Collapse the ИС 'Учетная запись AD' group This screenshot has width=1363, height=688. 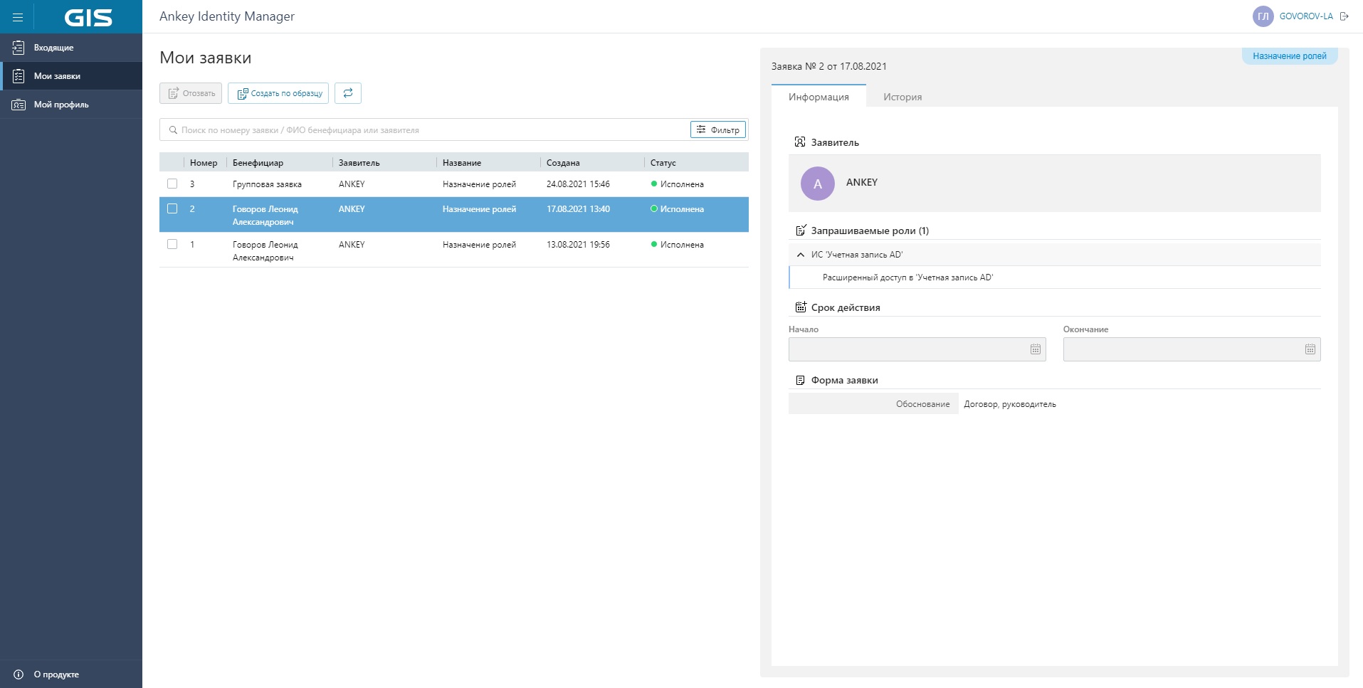[801, 255]
